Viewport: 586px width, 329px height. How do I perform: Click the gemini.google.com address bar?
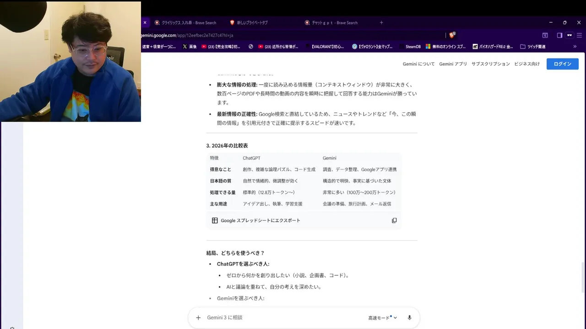click(x=293, y=35)
